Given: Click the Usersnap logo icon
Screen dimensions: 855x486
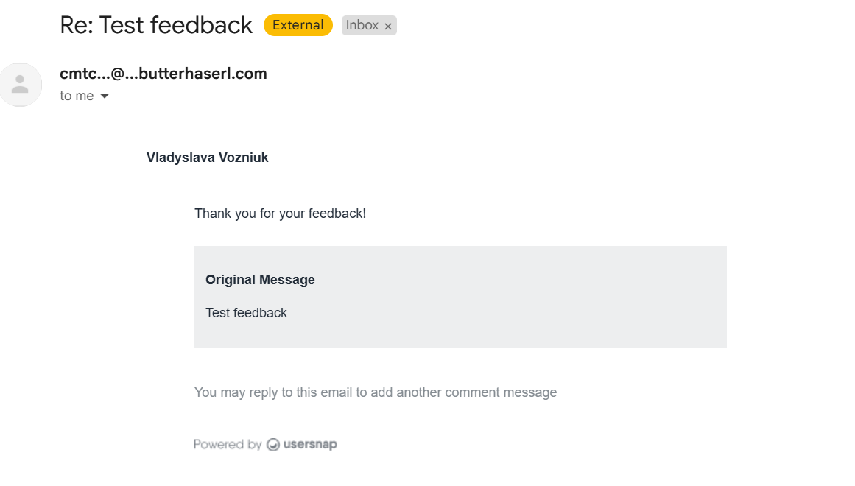Looking at the screenshot, I should 273,445.
